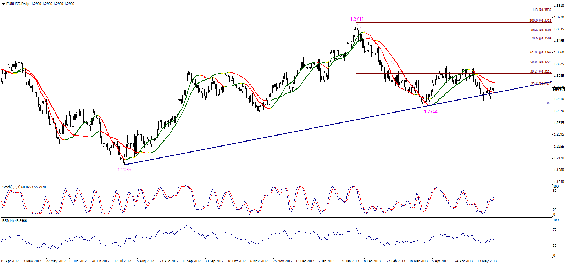Click the 11 Sep 2012 date label
The width and height of the screenshot is (566, 264).
point(192,261)
